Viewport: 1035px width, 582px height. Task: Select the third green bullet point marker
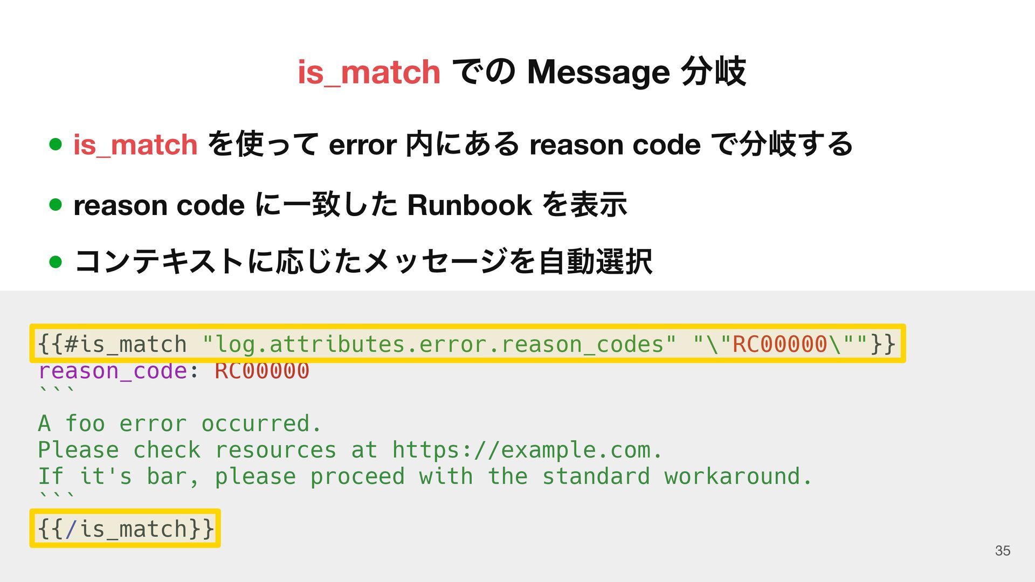56,262
